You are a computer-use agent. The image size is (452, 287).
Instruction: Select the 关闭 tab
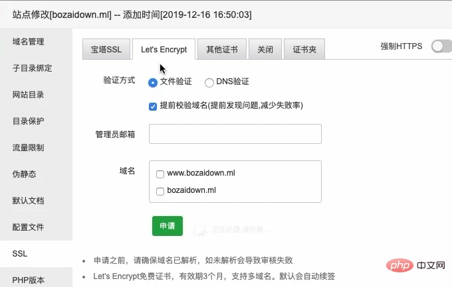[265, 49]
